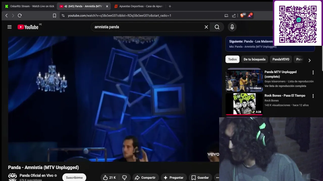
Task: Clear the search box with the X
Action: pyautogui.click(x=206, y=27)
